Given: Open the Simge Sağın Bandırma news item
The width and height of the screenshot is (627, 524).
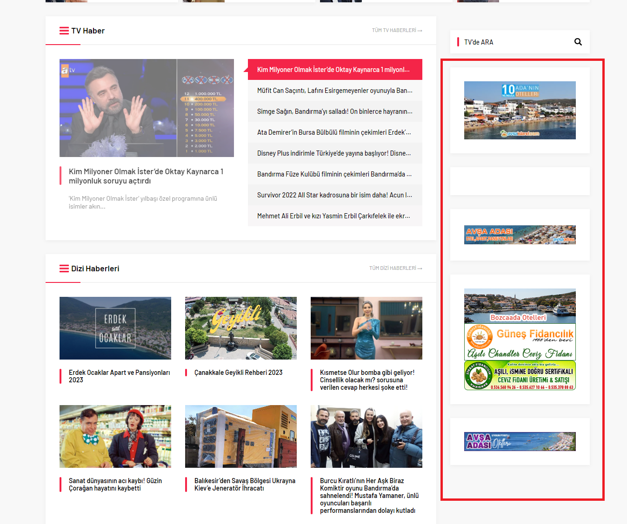Looking at the screenshot, I should (334, 111).
